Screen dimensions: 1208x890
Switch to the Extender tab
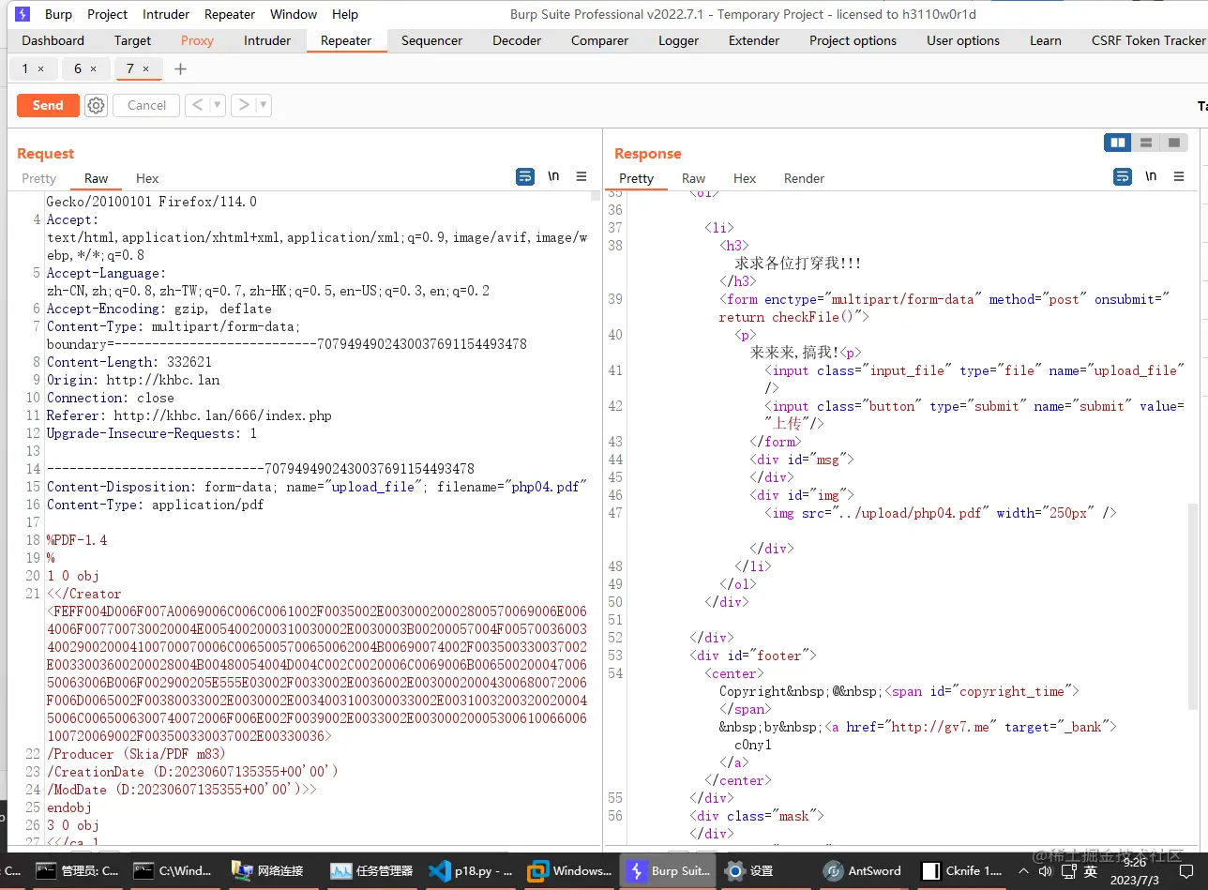(754, 40)
